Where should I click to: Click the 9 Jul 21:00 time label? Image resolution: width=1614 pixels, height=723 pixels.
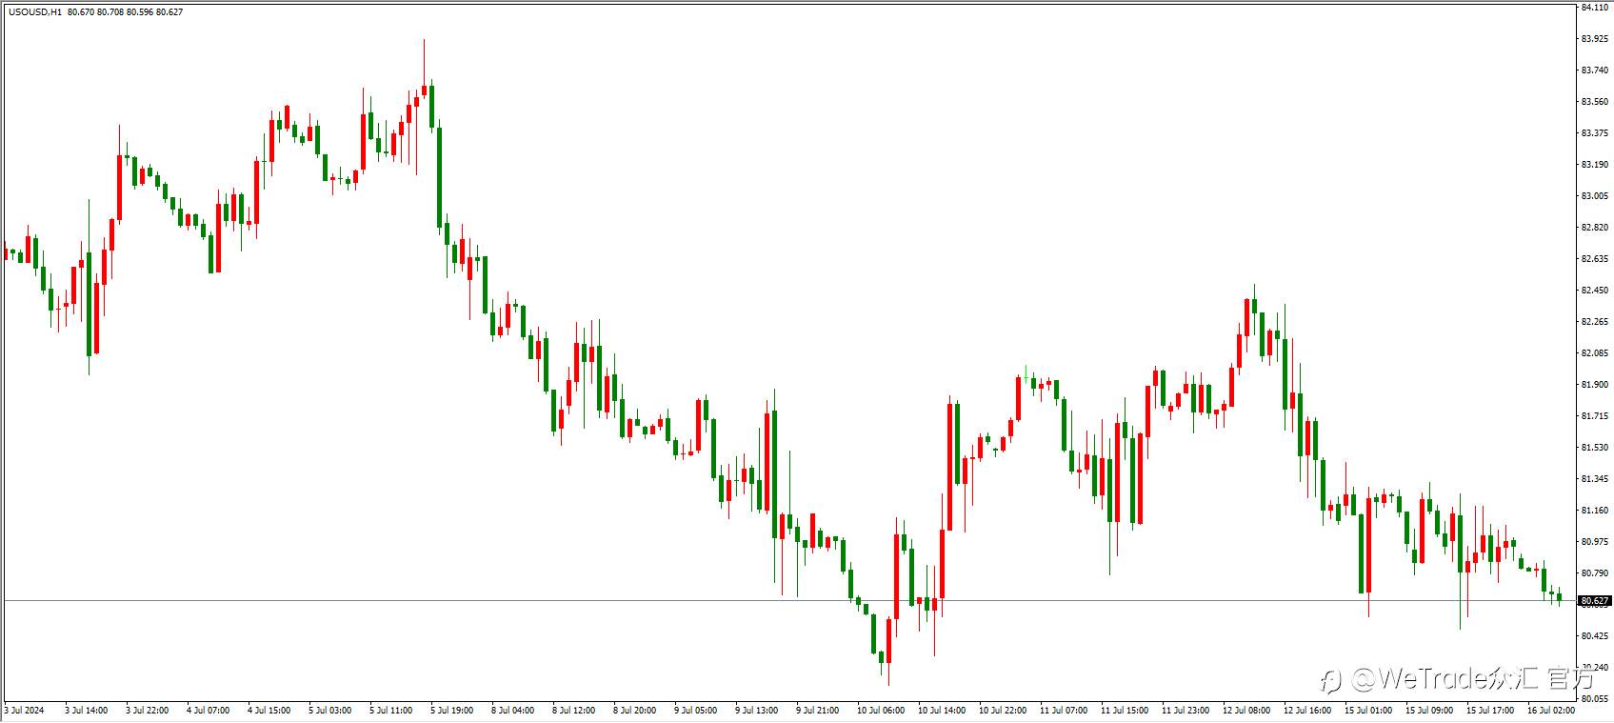[x=817, y=711]
